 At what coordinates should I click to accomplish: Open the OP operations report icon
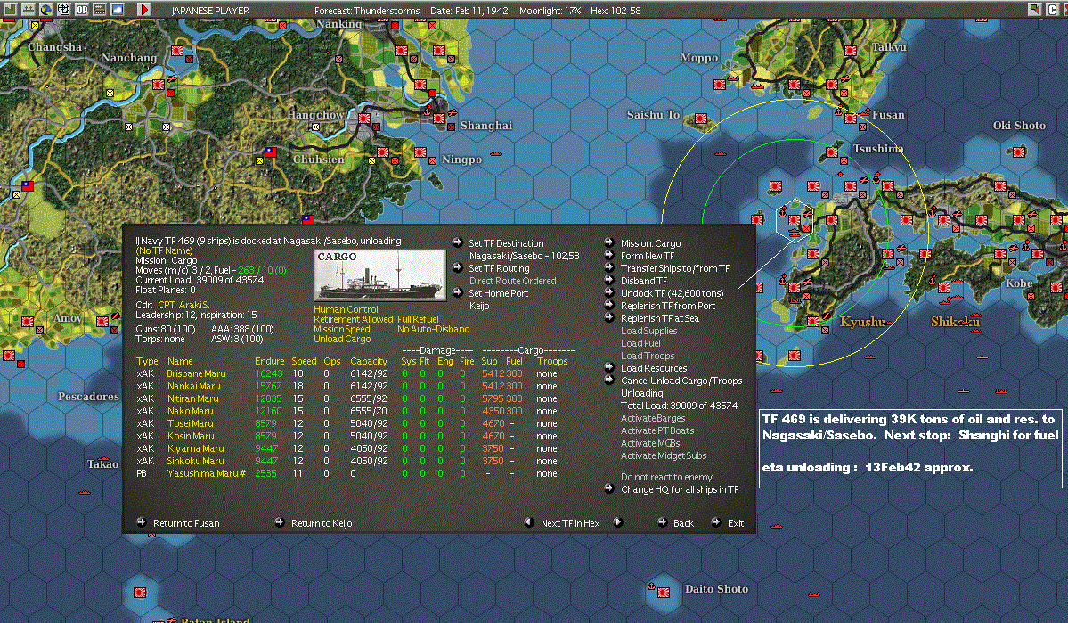82,9
